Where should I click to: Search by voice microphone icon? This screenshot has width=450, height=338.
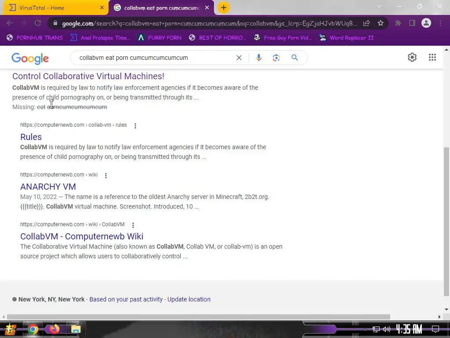(x=258, y=58)
